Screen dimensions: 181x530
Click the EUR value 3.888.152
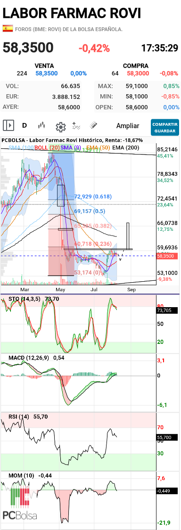tap(66, 97)
